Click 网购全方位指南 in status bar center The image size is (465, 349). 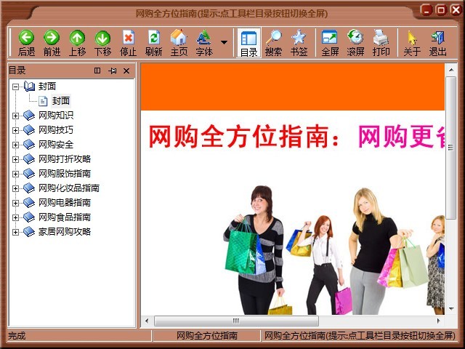[x=207, y=336]
